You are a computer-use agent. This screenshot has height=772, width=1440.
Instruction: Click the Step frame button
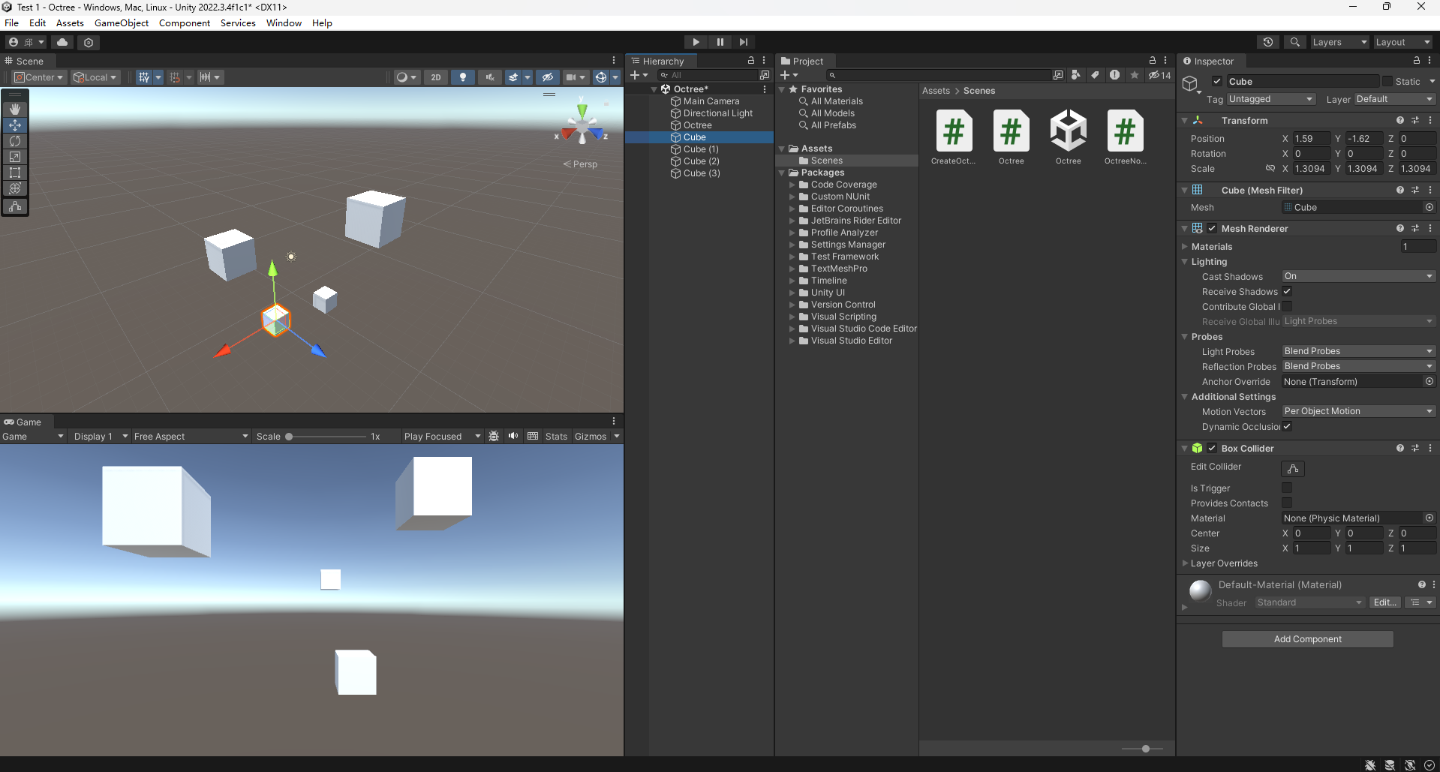pyautogui.click(x=744, y=42)
